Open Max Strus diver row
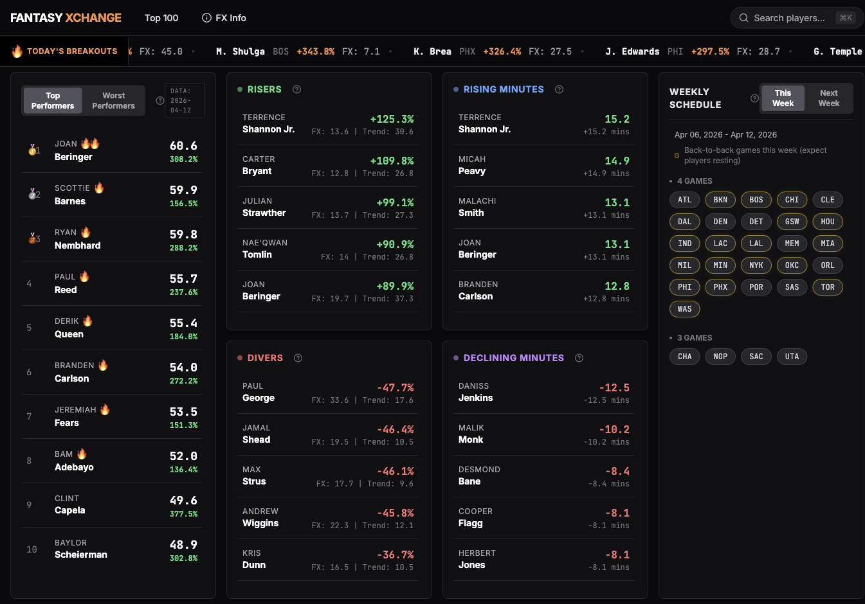Screen dimensions: 865x604 pos(328,476)
